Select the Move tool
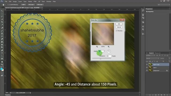Screen dimensions: 171x96 pos(2,11)
